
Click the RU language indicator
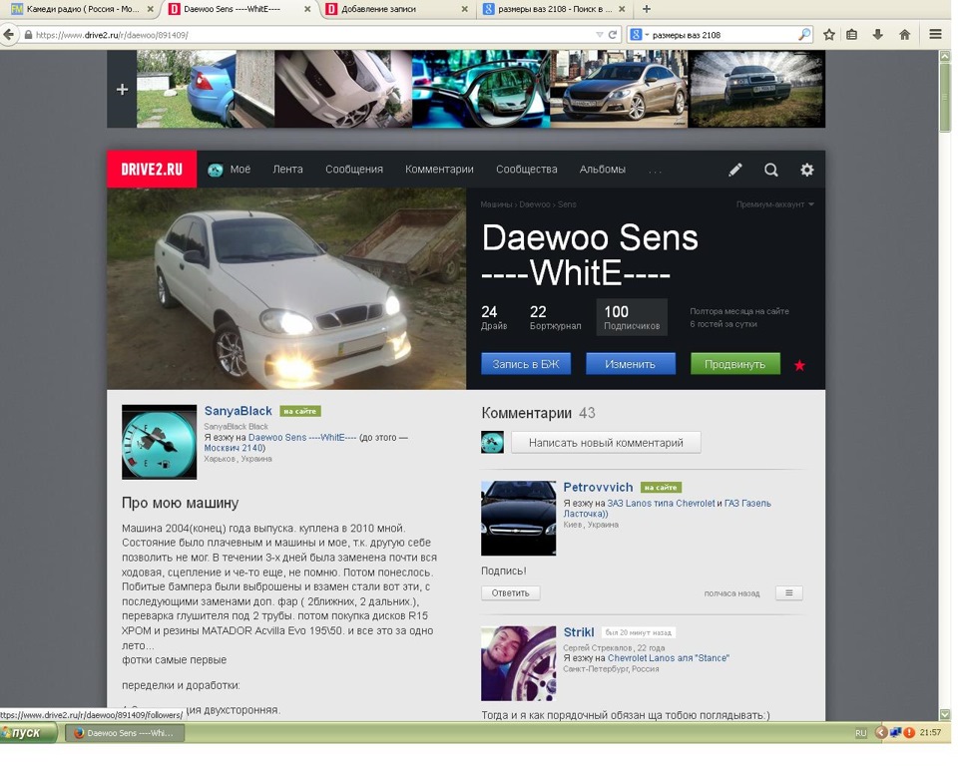[860, 733]
